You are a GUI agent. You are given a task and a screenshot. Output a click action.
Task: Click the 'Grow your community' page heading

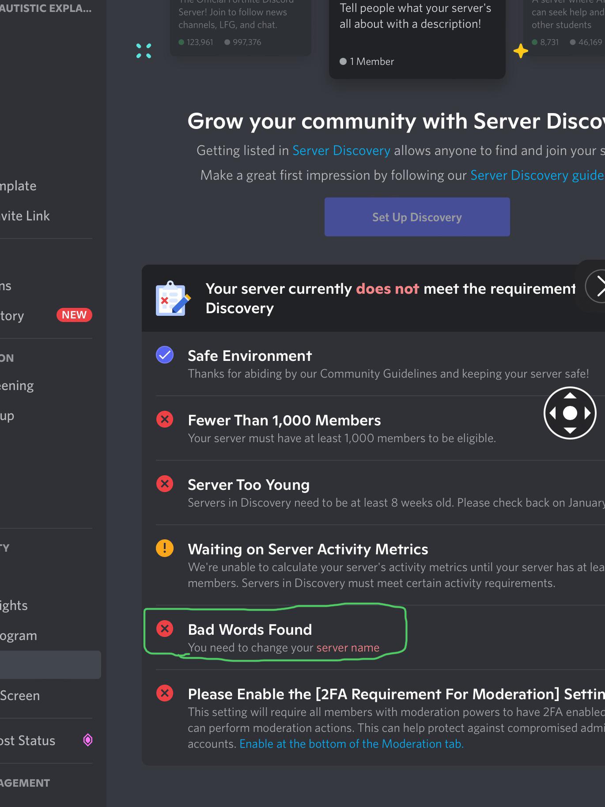396,121
